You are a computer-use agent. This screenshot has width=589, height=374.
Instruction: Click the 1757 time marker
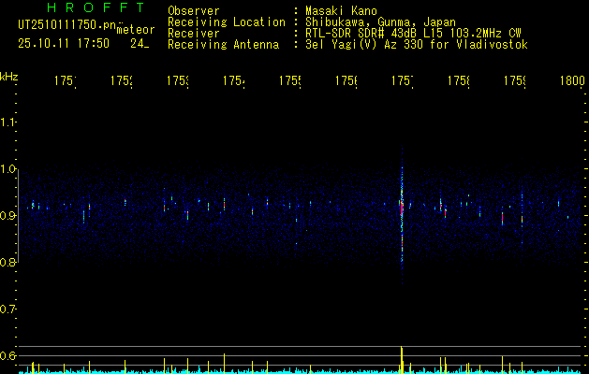pos(403,80)
